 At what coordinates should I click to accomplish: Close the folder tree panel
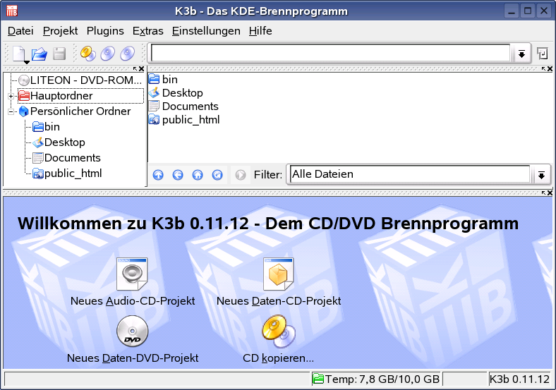(x=142, y=69)
